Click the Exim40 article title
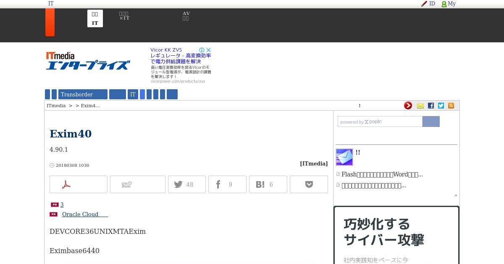 coord(71,134)
